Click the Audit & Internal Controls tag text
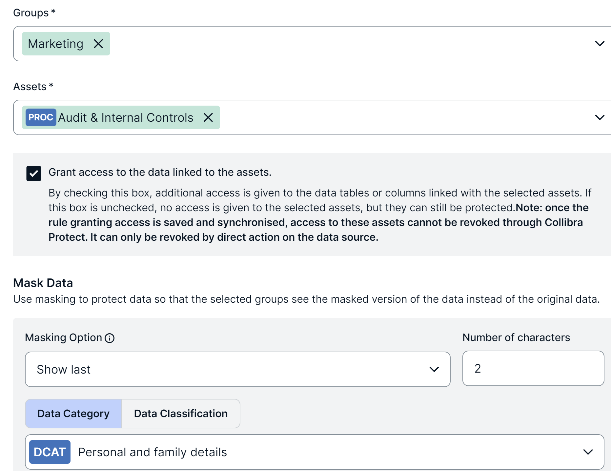 point(126,117)
